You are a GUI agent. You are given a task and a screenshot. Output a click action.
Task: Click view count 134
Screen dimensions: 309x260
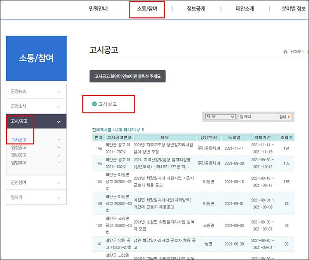(x=287, y=149)
